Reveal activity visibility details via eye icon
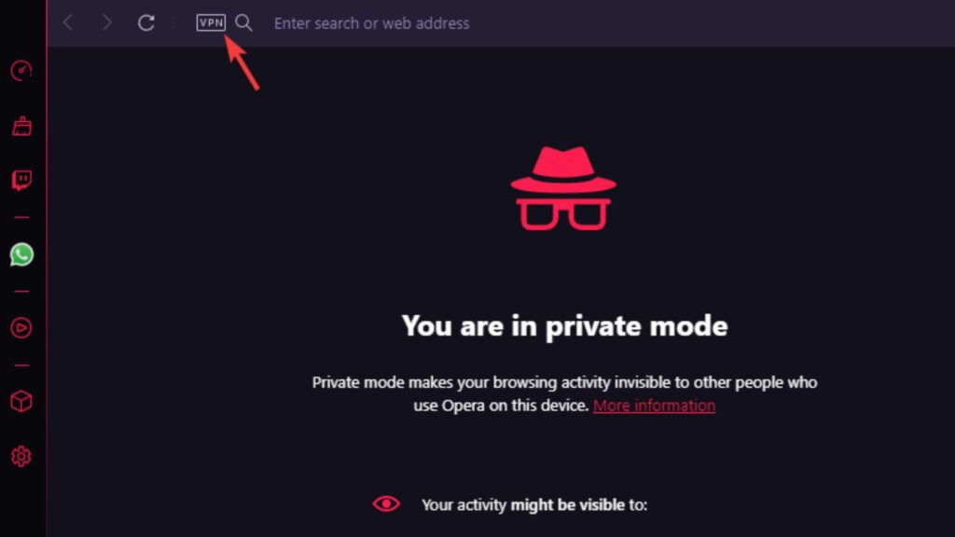 coord(387,503)
